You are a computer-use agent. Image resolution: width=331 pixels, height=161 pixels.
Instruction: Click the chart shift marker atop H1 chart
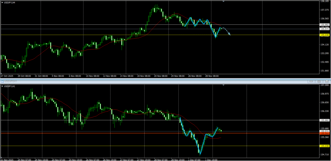pyautogui.click(x=223, y=85)
